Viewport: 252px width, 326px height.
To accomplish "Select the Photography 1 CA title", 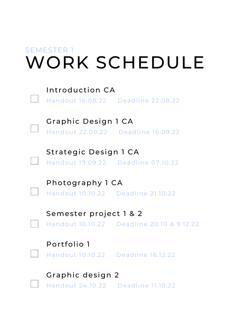I will [x=85, y=183].
